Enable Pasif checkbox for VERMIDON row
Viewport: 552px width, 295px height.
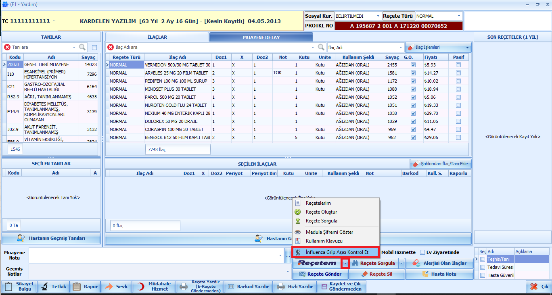click(x=458, y=65)
